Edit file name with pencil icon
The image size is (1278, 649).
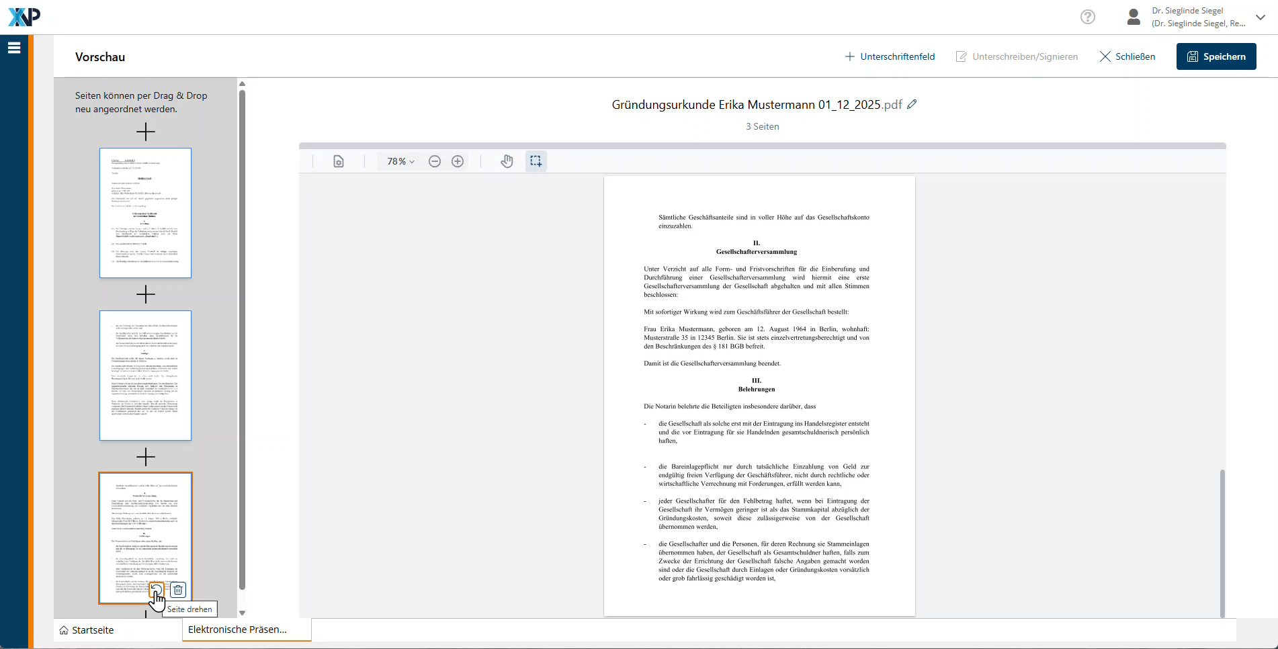coord(912,105)
